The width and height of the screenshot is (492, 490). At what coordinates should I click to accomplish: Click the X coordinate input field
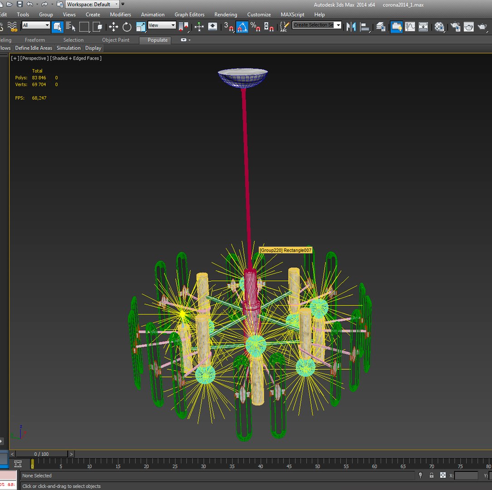466,475
